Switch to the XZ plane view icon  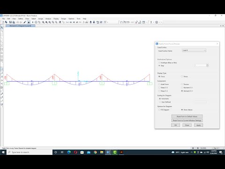point(74,22)
